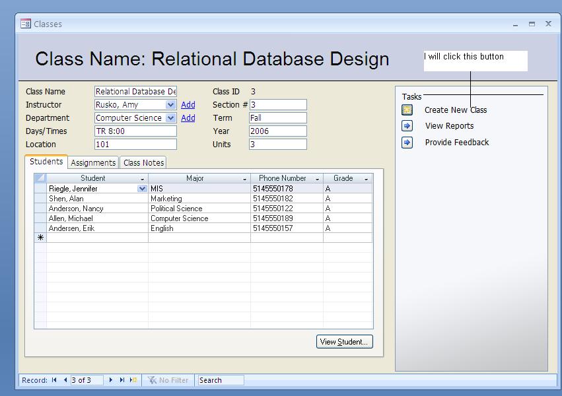Go to first record in navigator
The image size is (562, 396).
click(x=54, y=380)
